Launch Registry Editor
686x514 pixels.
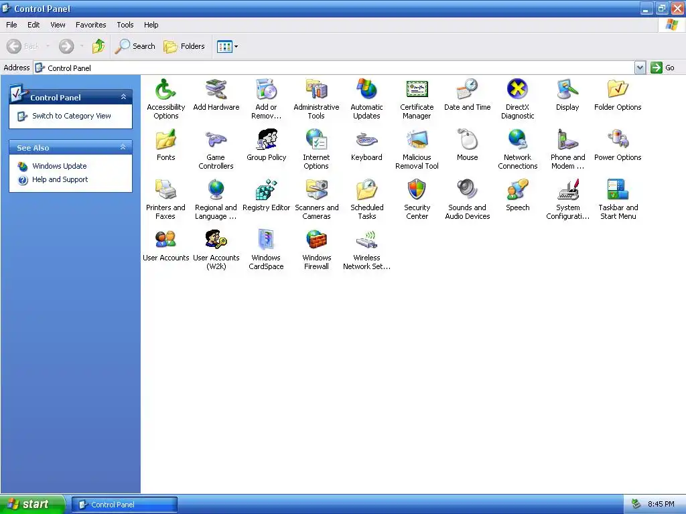pyautogui.click(x=266, y=195)
